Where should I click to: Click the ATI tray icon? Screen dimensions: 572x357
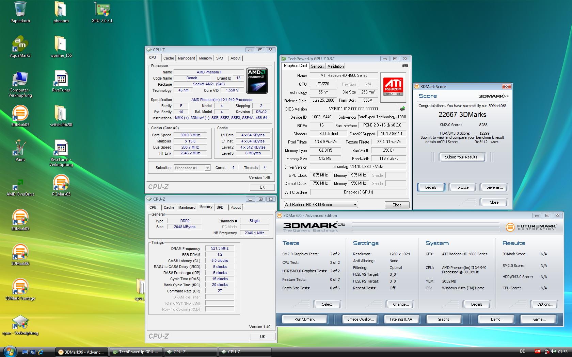coord(538,352)
